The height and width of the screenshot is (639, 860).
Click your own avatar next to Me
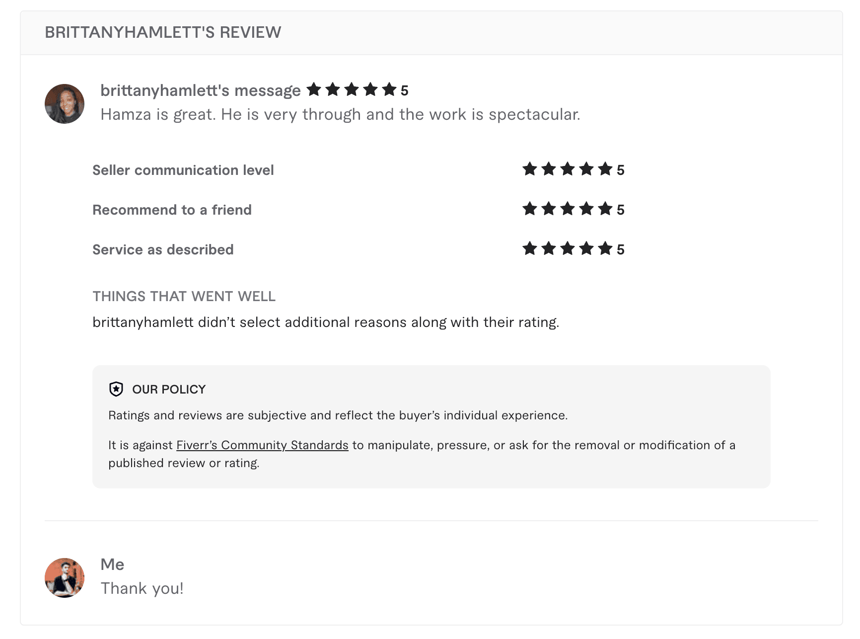tap(64, 577)
